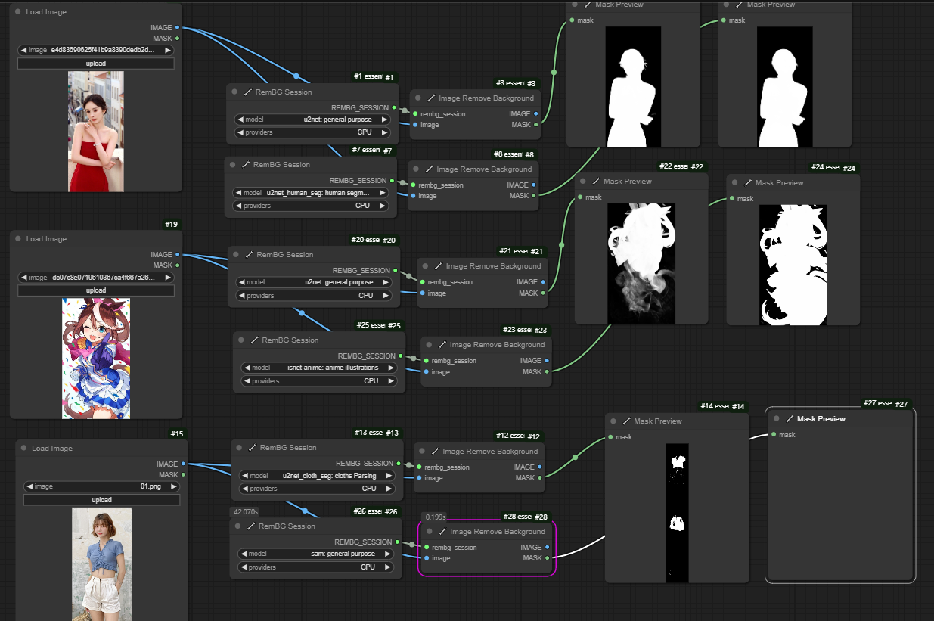Open the image dropdown showing dc07c8e0719810367ca4f887a26
Viewport: 934px width, 621px height.
pos(96,278)
